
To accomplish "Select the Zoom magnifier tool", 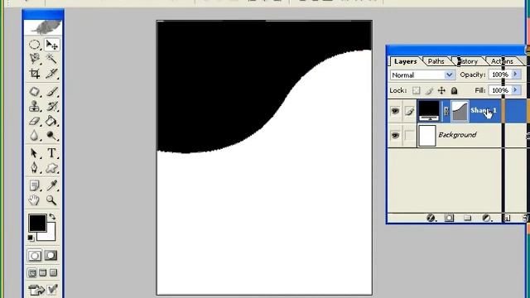I will tap(51, 200).
